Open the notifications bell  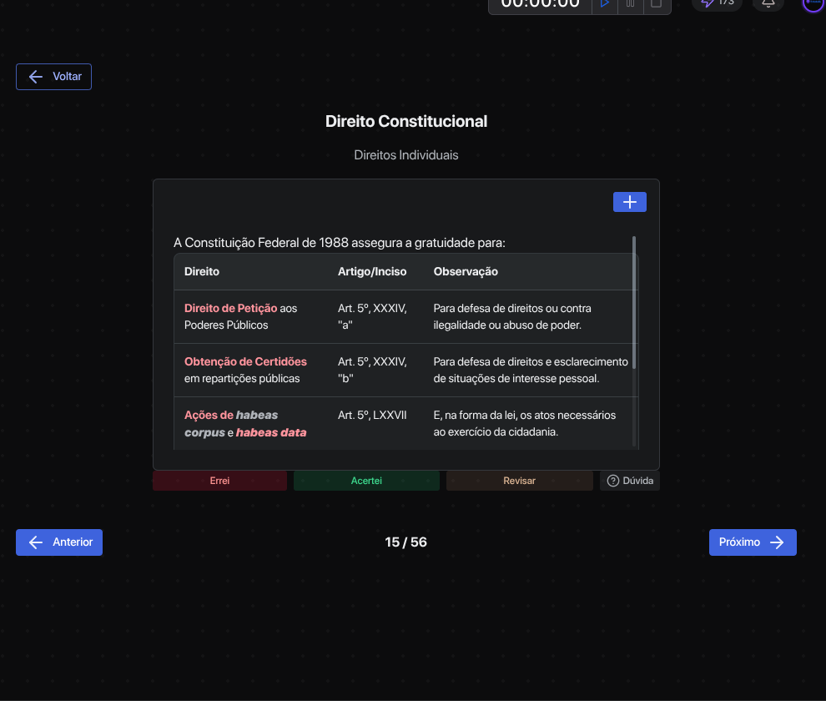click(x=768, y=3)
